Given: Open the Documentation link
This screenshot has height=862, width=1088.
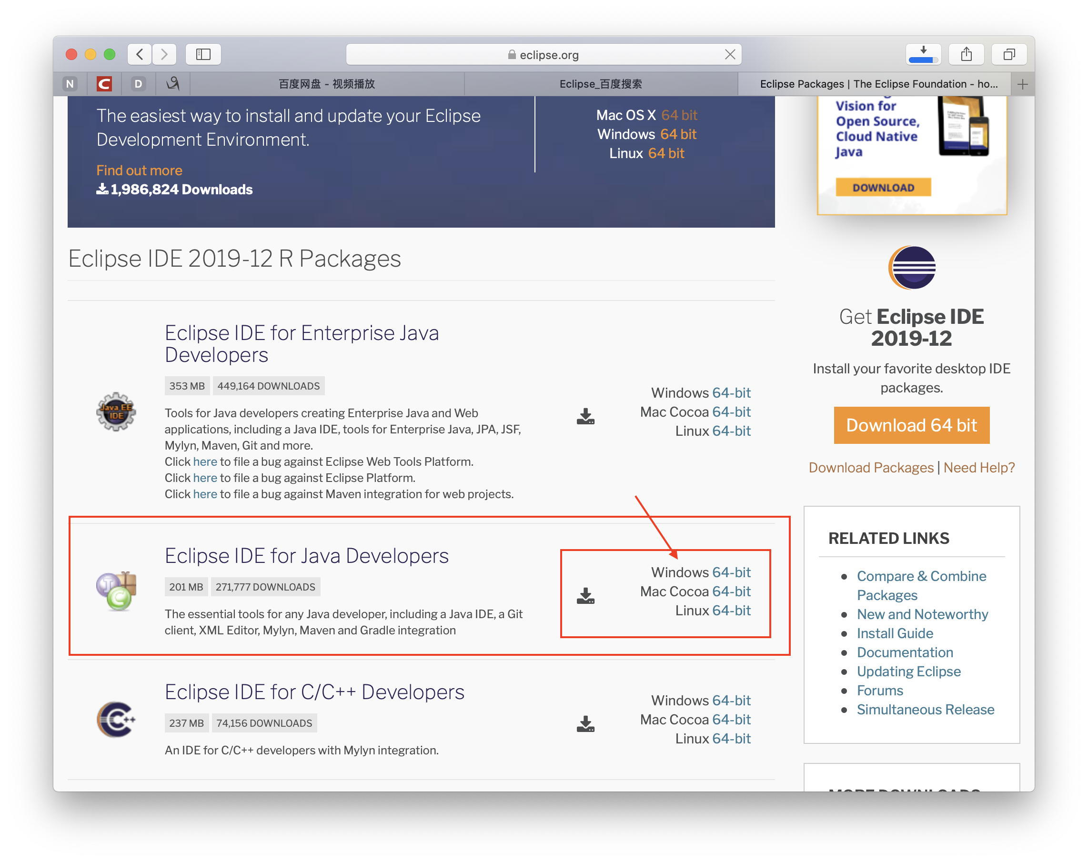Looking at the screenshot, I should [x=905, y=652].
